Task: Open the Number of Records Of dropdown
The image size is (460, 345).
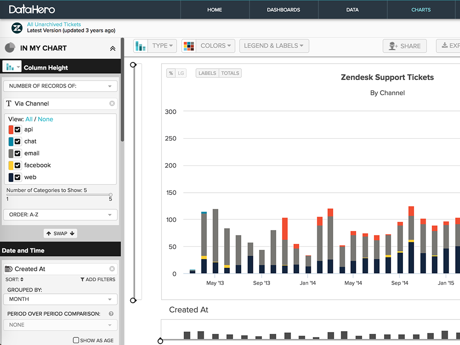Action: coord(60,86)
